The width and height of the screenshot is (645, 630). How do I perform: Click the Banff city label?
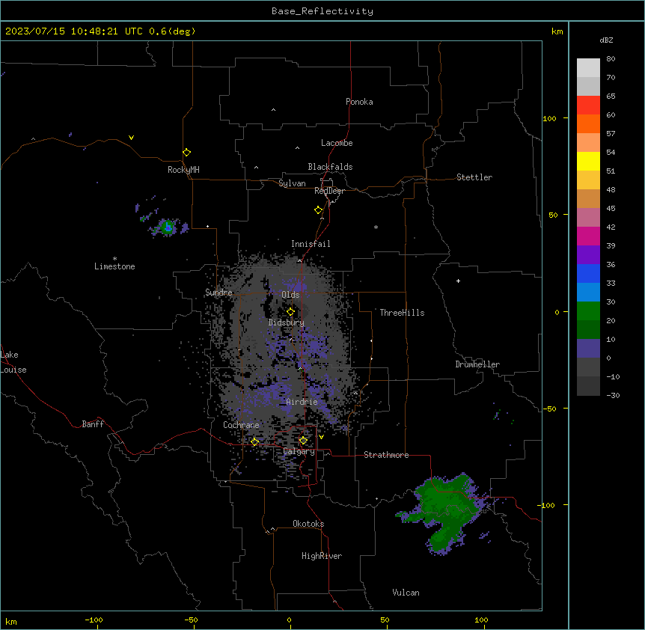coord(93,424)
